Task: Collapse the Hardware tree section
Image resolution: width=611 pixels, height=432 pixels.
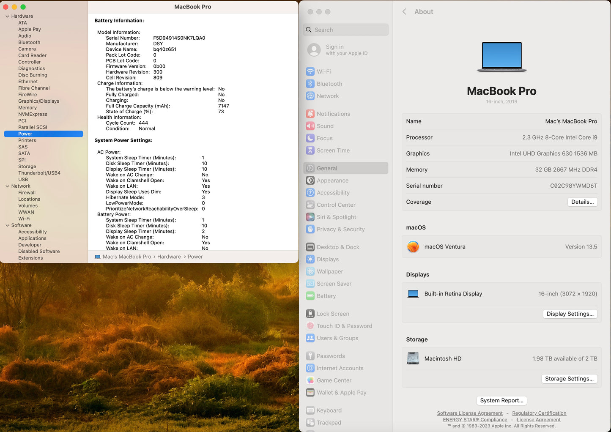Action: (x=7, y=16)
